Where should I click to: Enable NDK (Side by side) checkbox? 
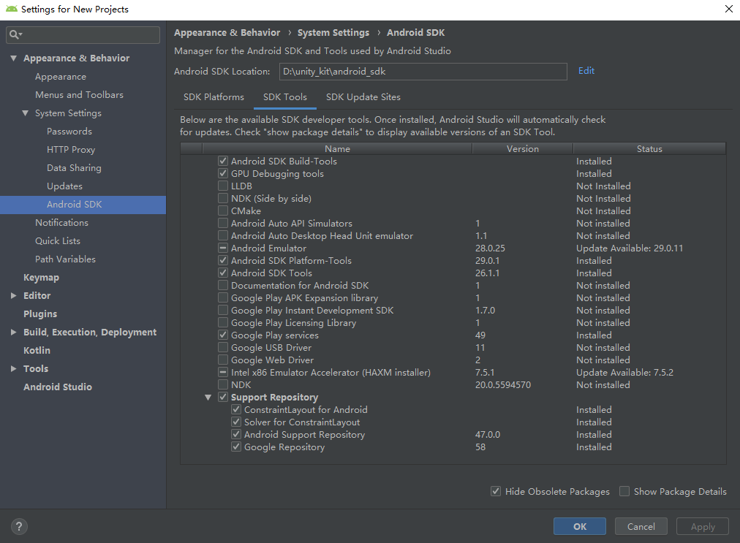pos(223,198)
